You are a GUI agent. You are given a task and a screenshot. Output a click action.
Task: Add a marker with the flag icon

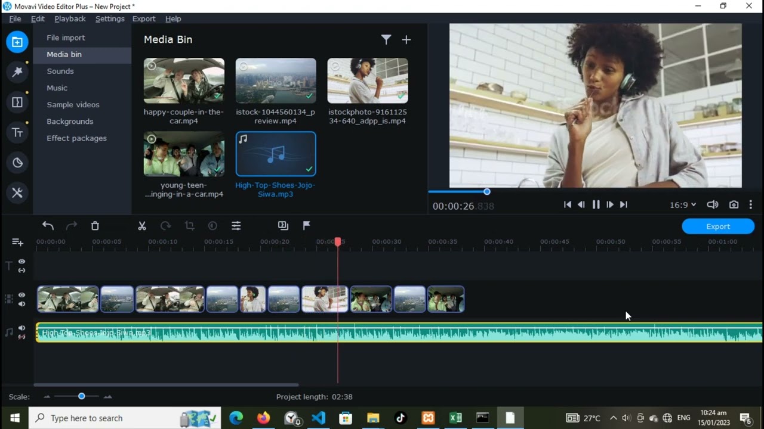[x=307, y=226]
